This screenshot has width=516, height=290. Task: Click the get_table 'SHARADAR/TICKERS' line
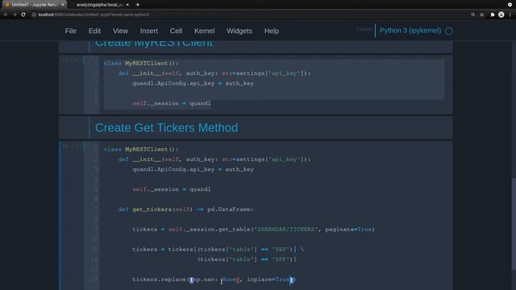253,229
